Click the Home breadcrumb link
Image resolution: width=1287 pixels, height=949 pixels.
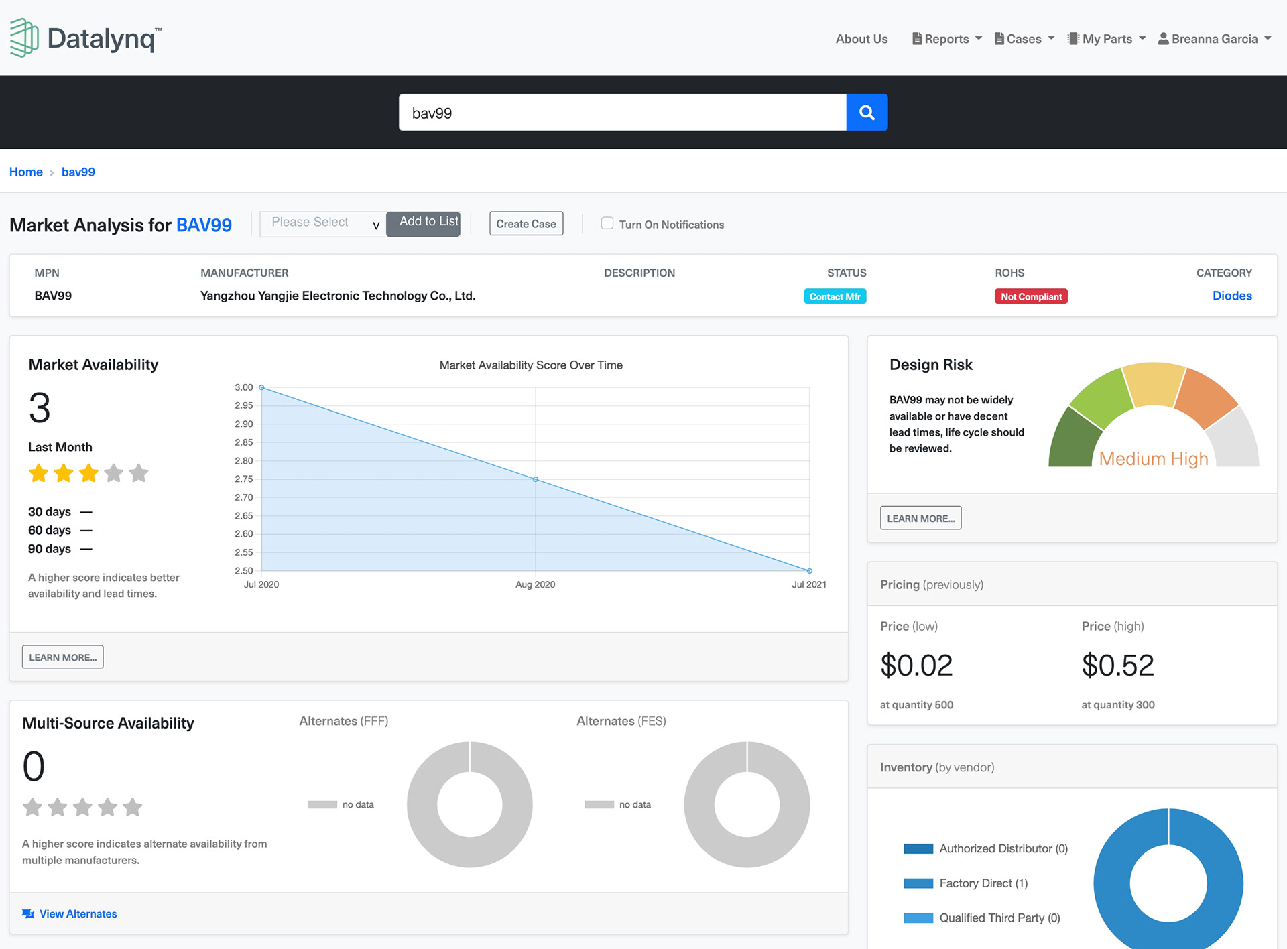pos(26,172)
